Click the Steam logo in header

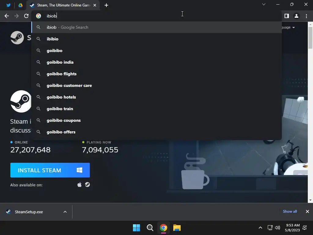click(x=17, y=38)
